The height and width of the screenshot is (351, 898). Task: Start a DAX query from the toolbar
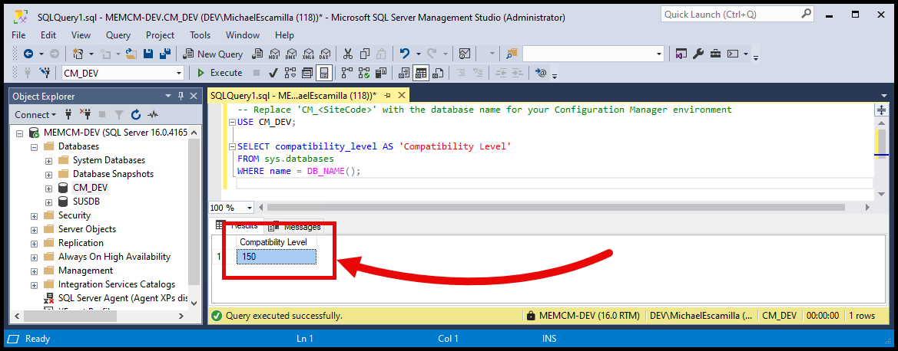tap(325, 54)
